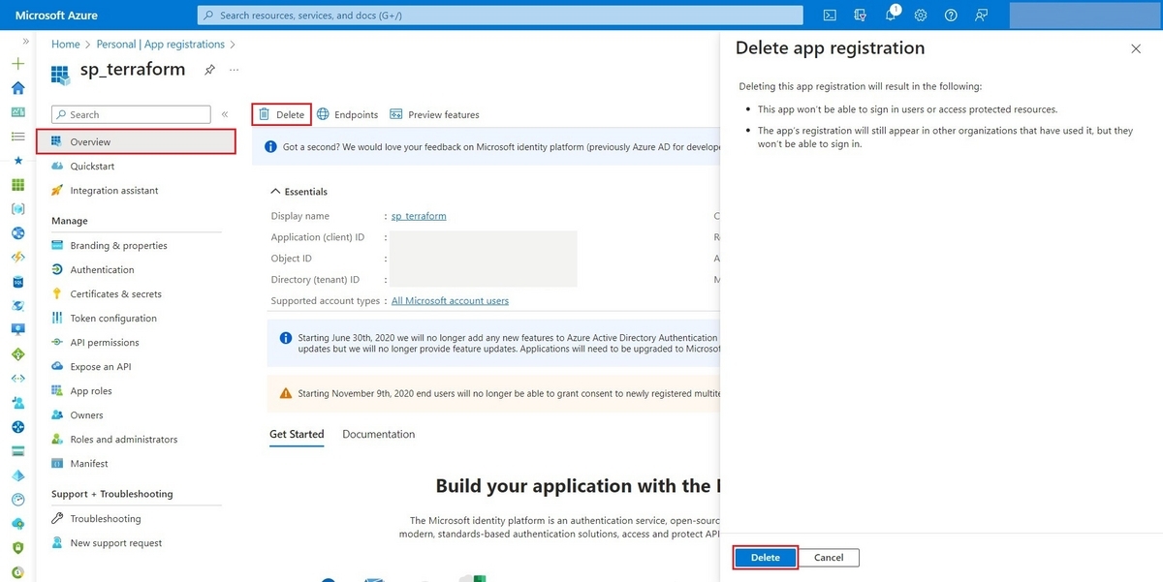Image resolution: width=1163 pixels, height=582 pixels.
Task: Open Token configuration from the left menu
Action: pyautogui.click(x=113, y=318)
